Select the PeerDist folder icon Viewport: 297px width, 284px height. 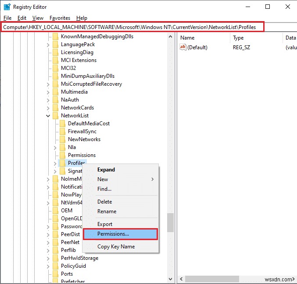(56, 234)
